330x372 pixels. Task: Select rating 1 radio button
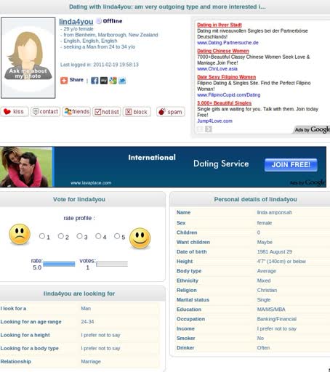click(x=42, y=236)
